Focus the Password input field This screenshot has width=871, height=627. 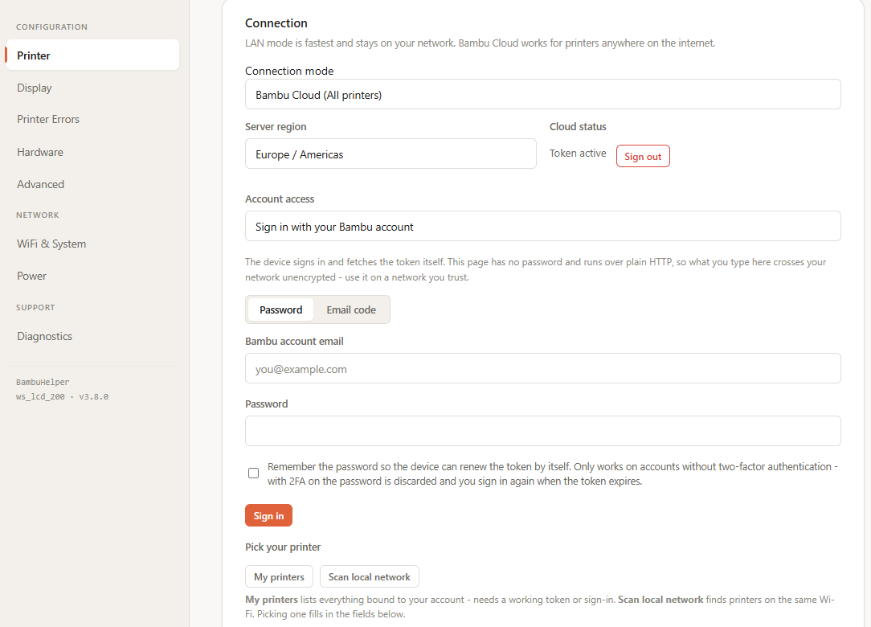pyautogui.click(x=542, y=431)
